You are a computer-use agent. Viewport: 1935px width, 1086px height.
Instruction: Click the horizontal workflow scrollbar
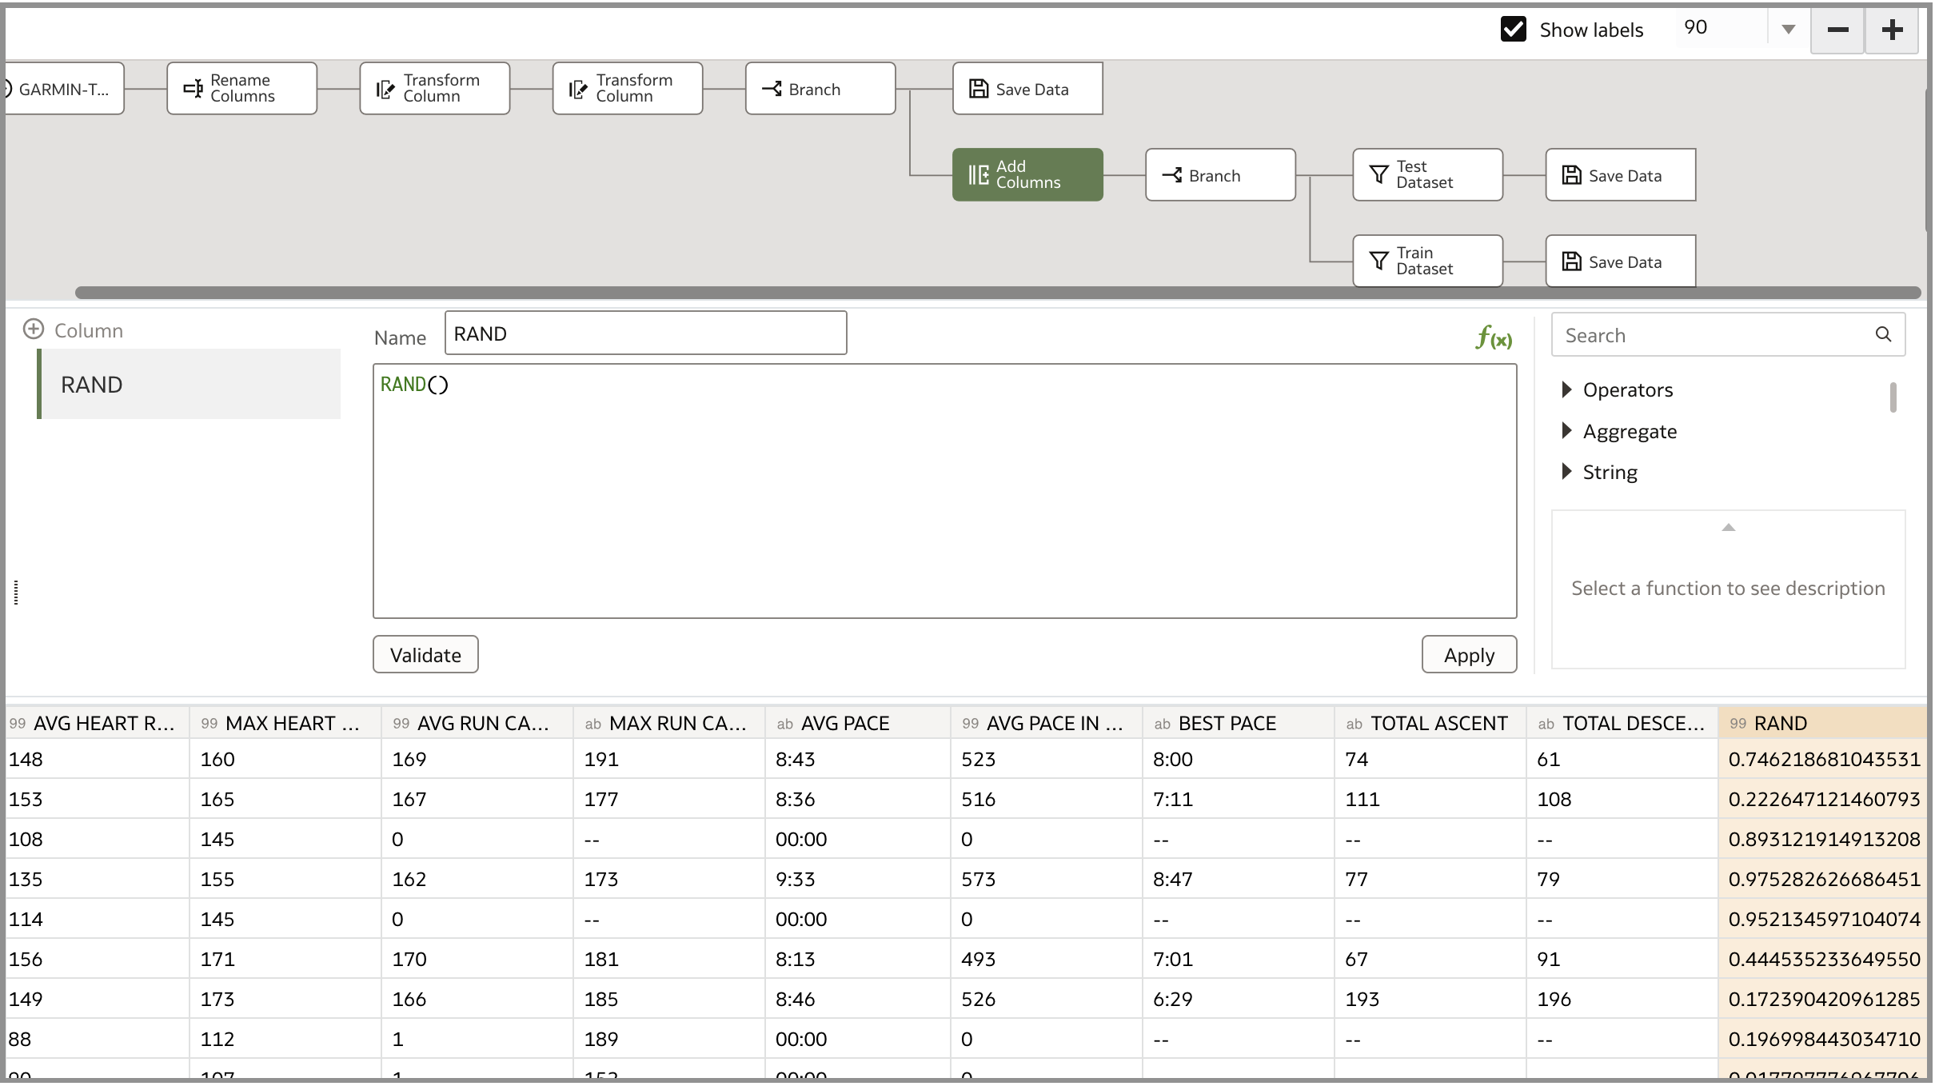[x=996, y=293]
